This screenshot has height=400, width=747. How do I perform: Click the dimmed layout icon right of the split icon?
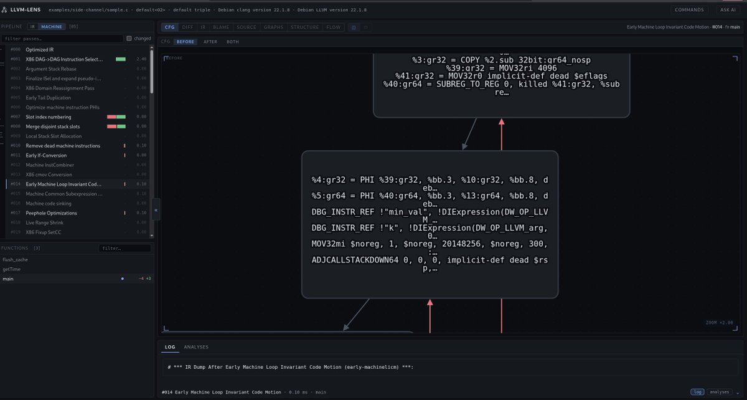[365, 27]
